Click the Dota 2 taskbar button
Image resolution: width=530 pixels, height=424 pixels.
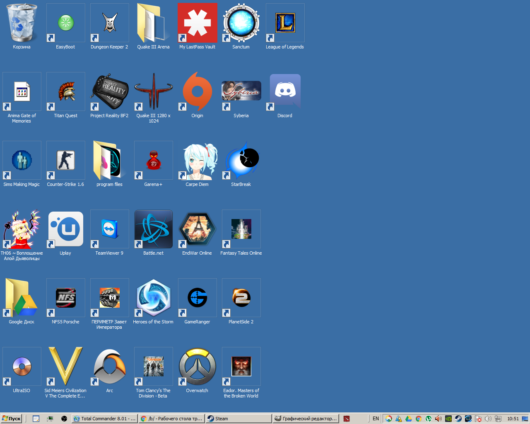347,419
